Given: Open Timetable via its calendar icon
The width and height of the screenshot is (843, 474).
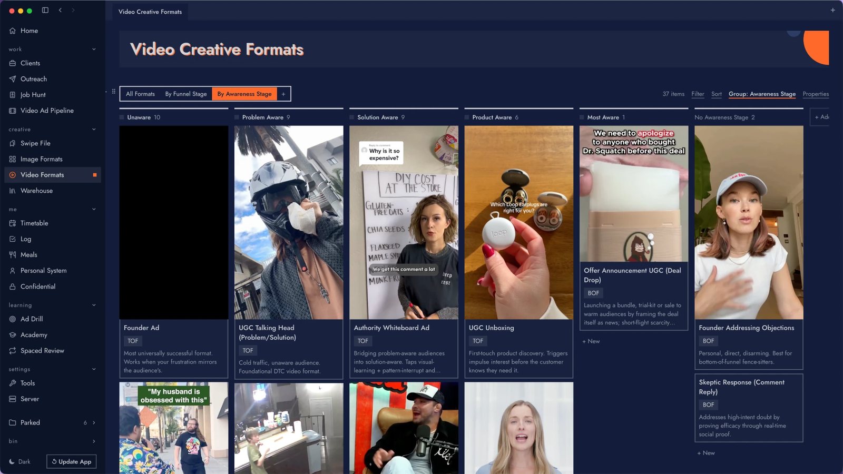Looking at the screenshot, I should point(13,223).
